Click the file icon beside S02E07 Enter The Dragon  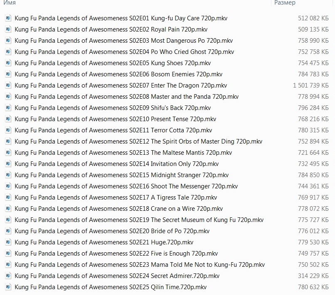pyautogui.click(x=8, y=85)
